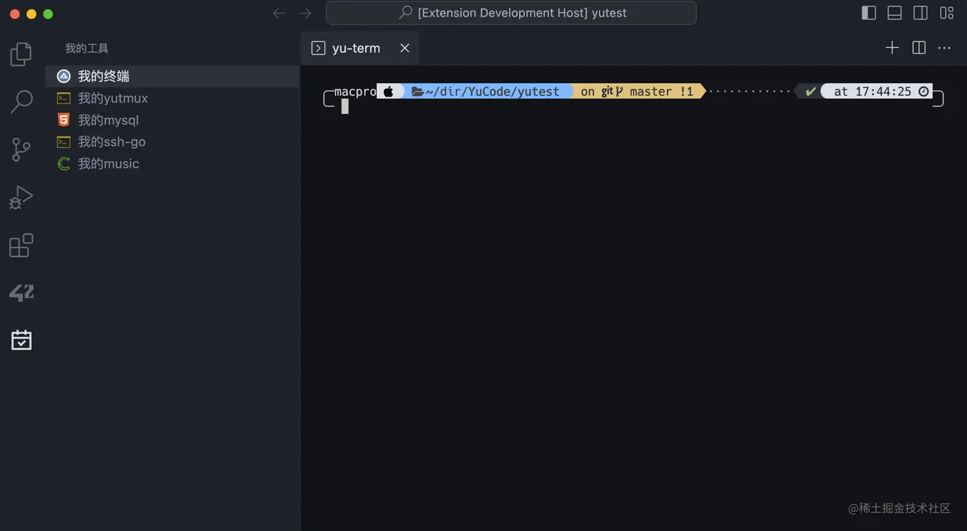Select the HTML5 icon beside 我的mysql

click(x=63, y=120)
